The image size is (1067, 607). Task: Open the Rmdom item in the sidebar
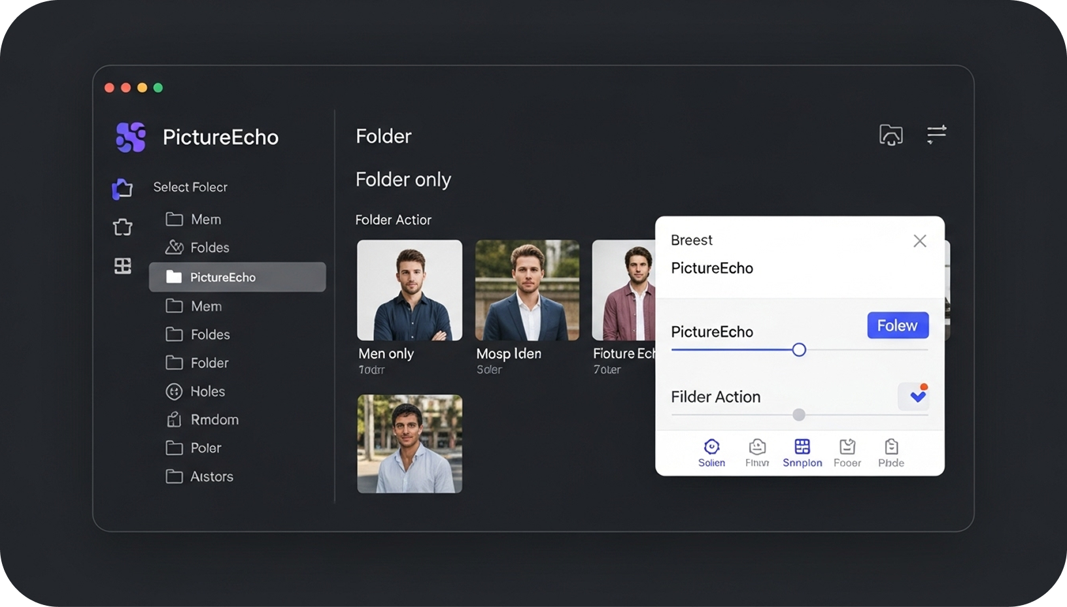click(211, 419)
